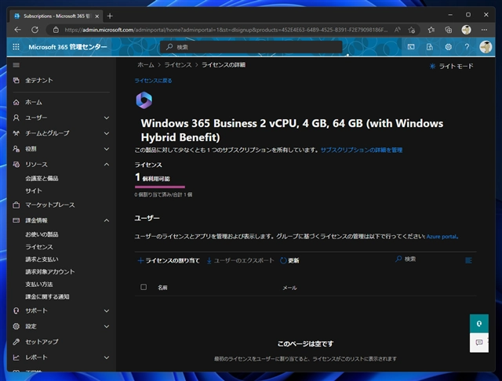Click the ライセンスに戻る link

[153, 81]
